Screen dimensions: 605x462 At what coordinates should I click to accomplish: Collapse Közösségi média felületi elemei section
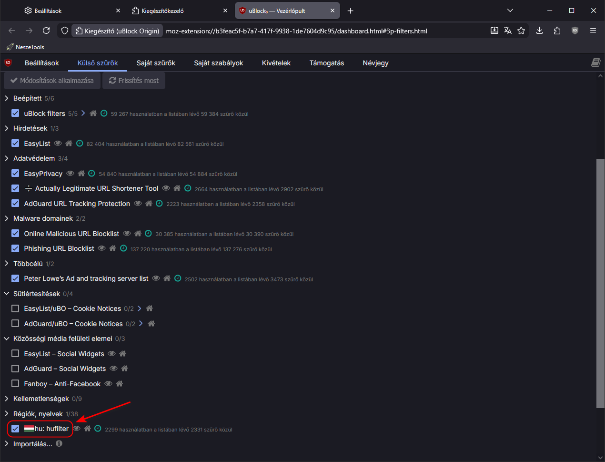6,339
